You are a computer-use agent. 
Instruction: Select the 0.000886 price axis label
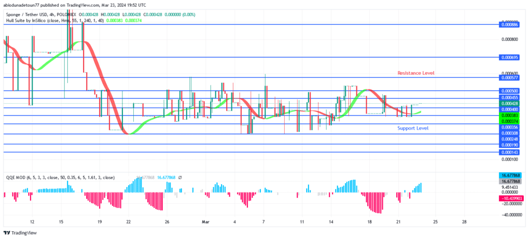coord(510,25)
